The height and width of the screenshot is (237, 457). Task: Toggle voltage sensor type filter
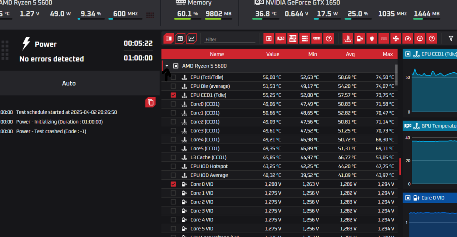point(360,39)
